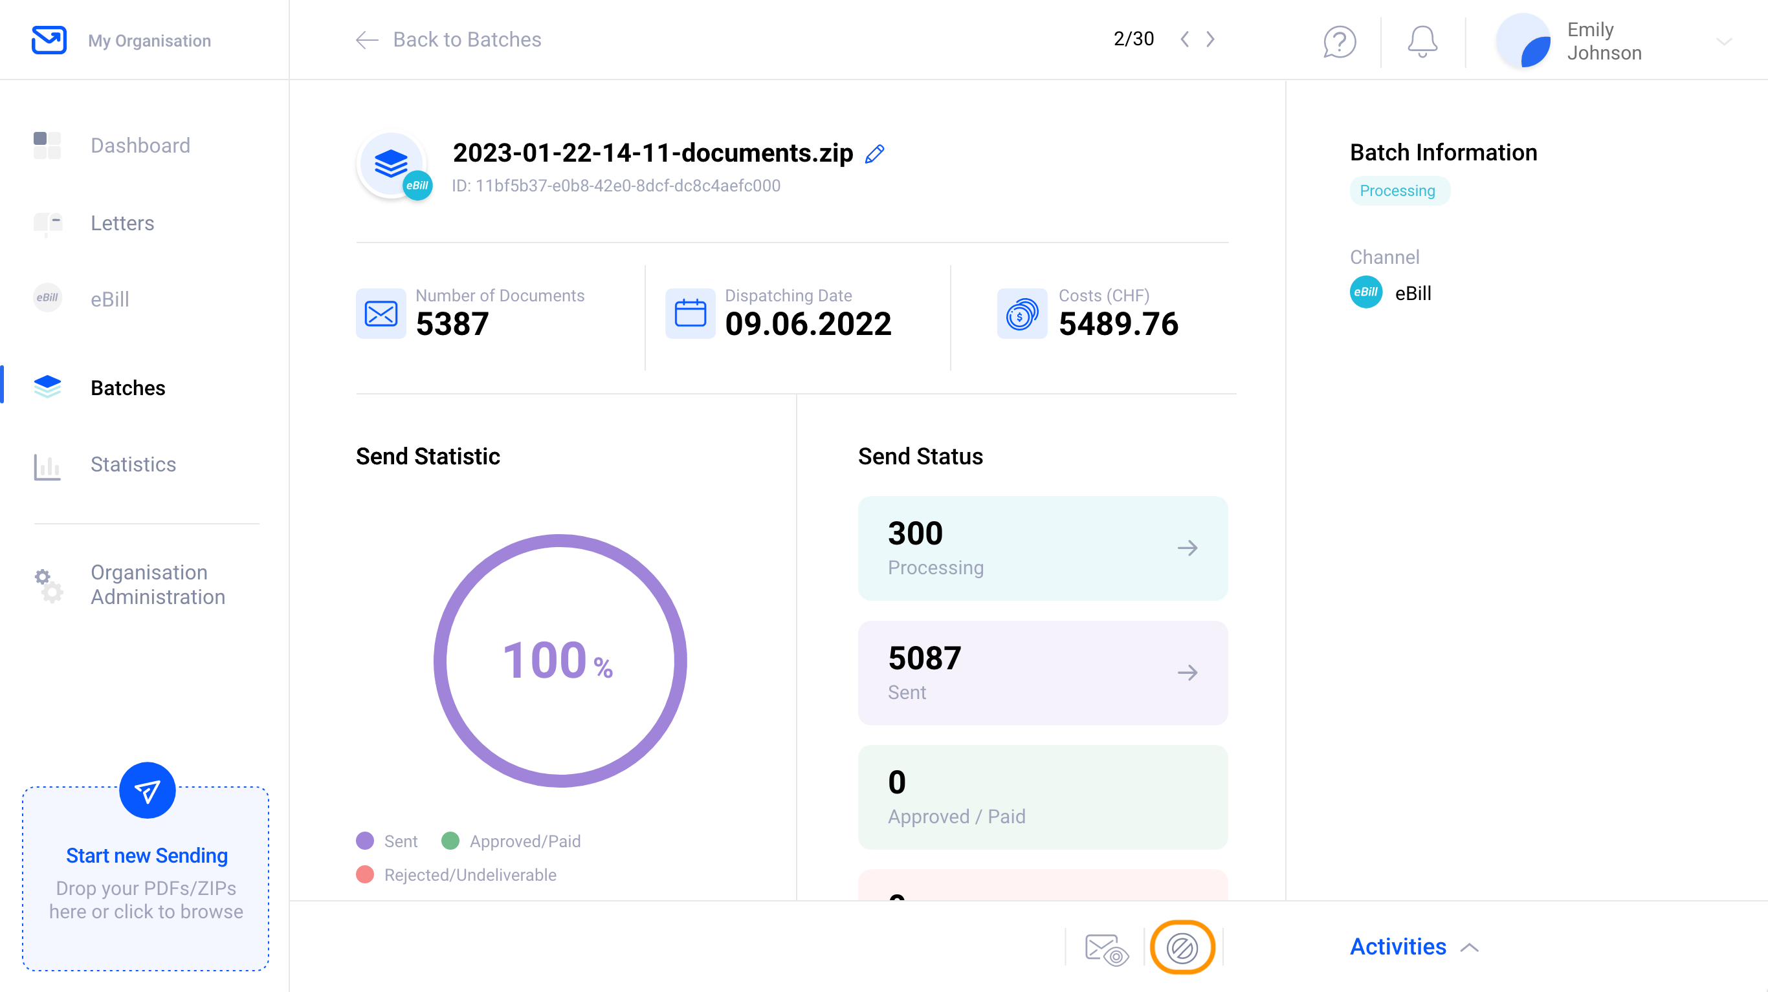
Task: Click the blue paper plane send icon
Action: pyautogui.click(x=147, y=790)
